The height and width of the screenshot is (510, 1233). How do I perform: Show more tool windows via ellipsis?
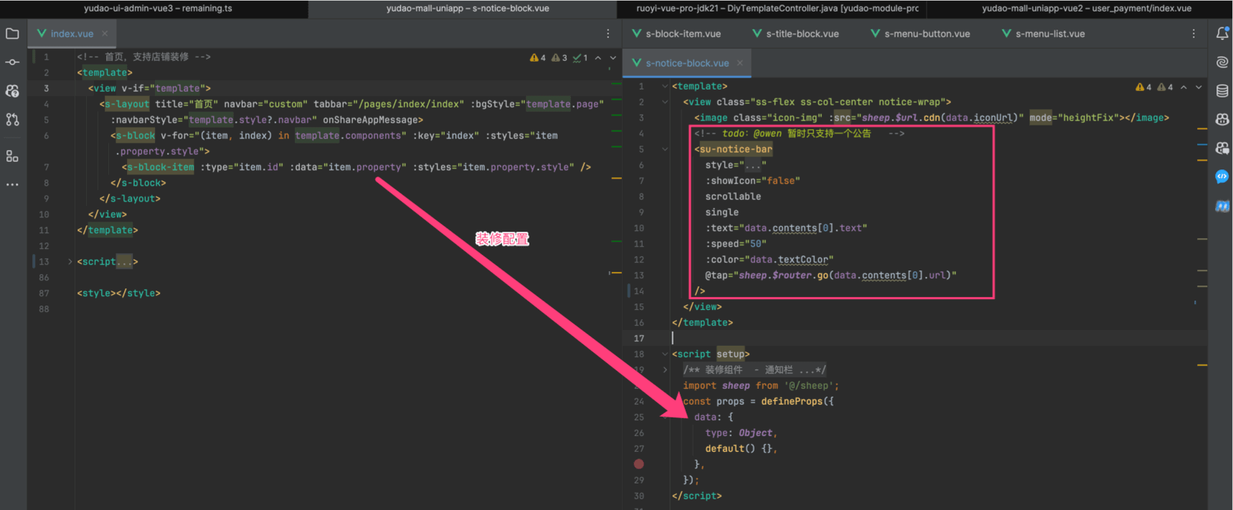[12, 184]
